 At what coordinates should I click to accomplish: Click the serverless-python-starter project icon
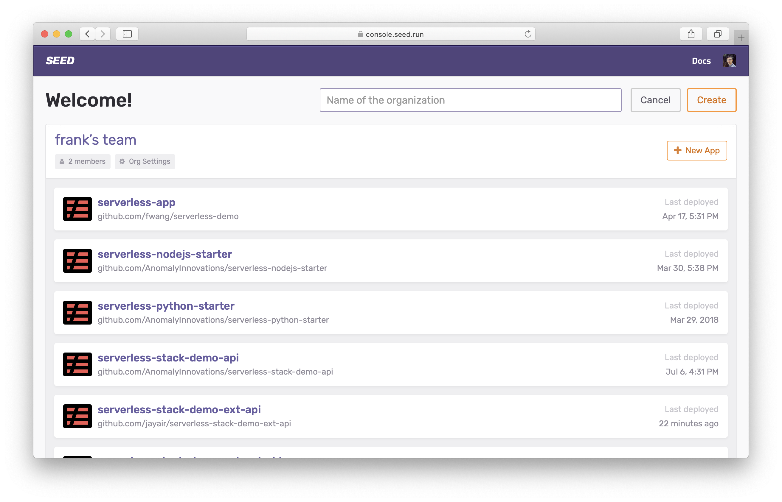coord(77,312)
